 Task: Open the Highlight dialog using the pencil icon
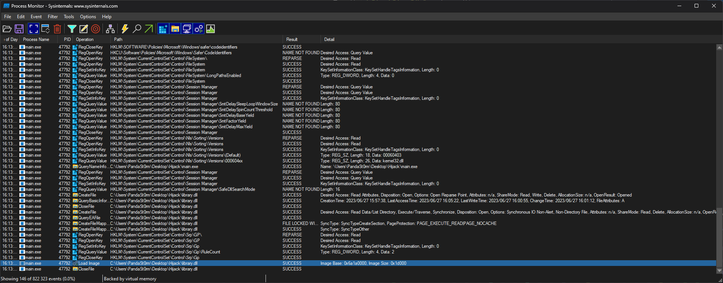click(x=83, y=29)
